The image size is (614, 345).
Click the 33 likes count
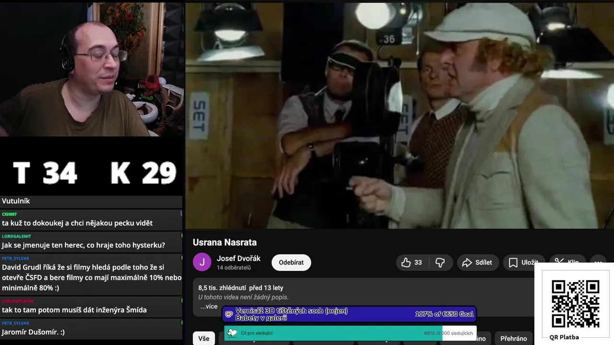[x=418, y=263]
